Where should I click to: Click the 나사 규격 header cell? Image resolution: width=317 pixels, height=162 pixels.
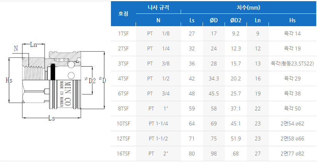[x=158, y=7]
